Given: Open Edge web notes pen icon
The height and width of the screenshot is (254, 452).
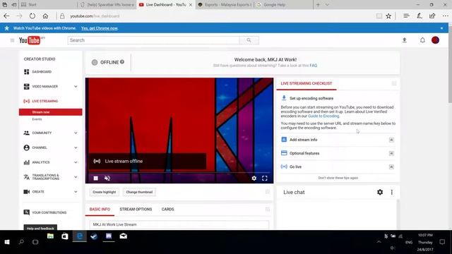Looking at the screenshot, I should point(420,16).
